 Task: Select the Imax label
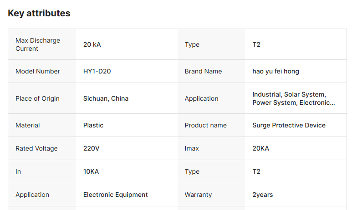pos(192,148)
